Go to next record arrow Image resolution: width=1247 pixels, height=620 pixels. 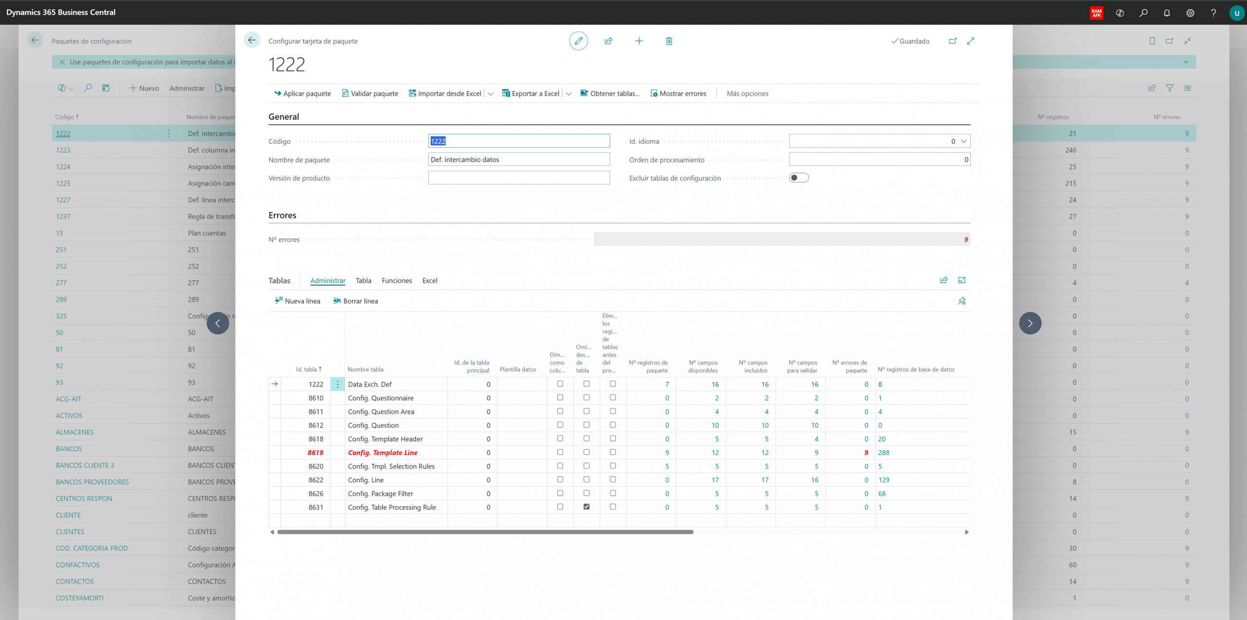click(1030, 323)
